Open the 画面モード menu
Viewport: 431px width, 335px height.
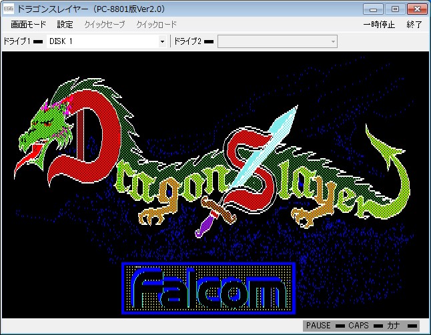click(28, 25)
